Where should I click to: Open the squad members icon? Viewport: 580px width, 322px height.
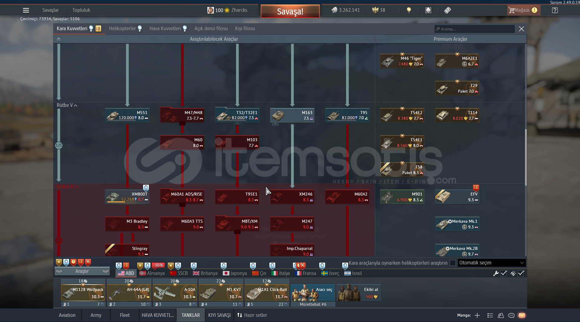click(501, 315)
